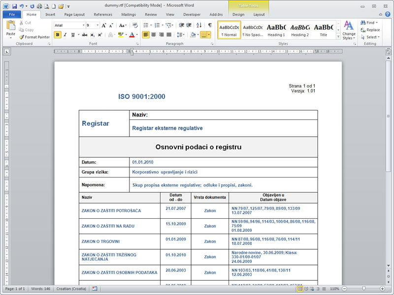Screen dimensions: 394x295
Task: Toggle Bold formatting
Action: [58, 34]
